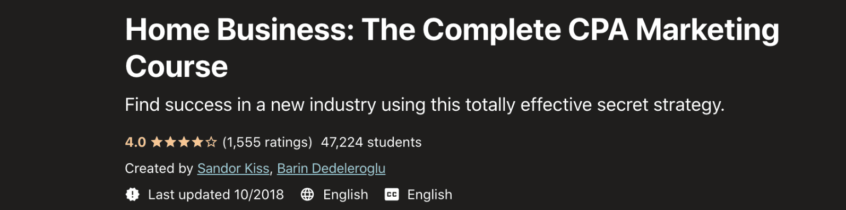Click the 4.0 rating score

[x=135, y=142]
